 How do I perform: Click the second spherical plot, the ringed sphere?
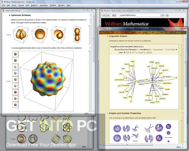coord(40,34)
